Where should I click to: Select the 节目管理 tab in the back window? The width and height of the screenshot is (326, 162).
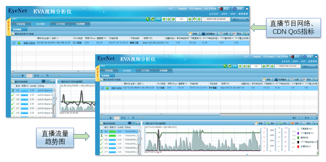click(x=80, y=24)
